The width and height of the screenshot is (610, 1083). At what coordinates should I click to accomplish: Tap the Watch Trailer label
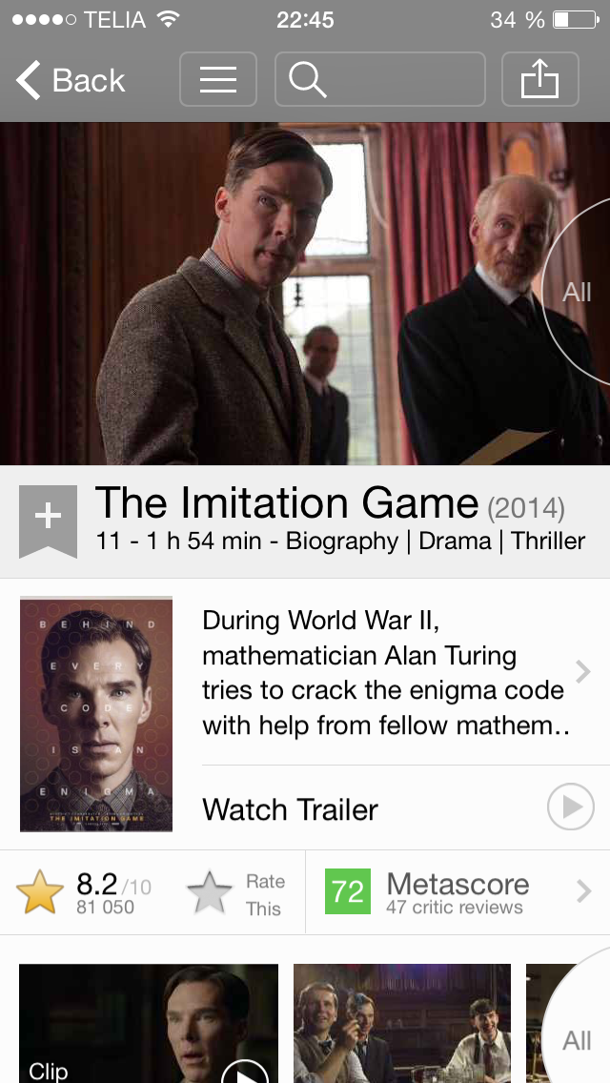coord(290,808)
